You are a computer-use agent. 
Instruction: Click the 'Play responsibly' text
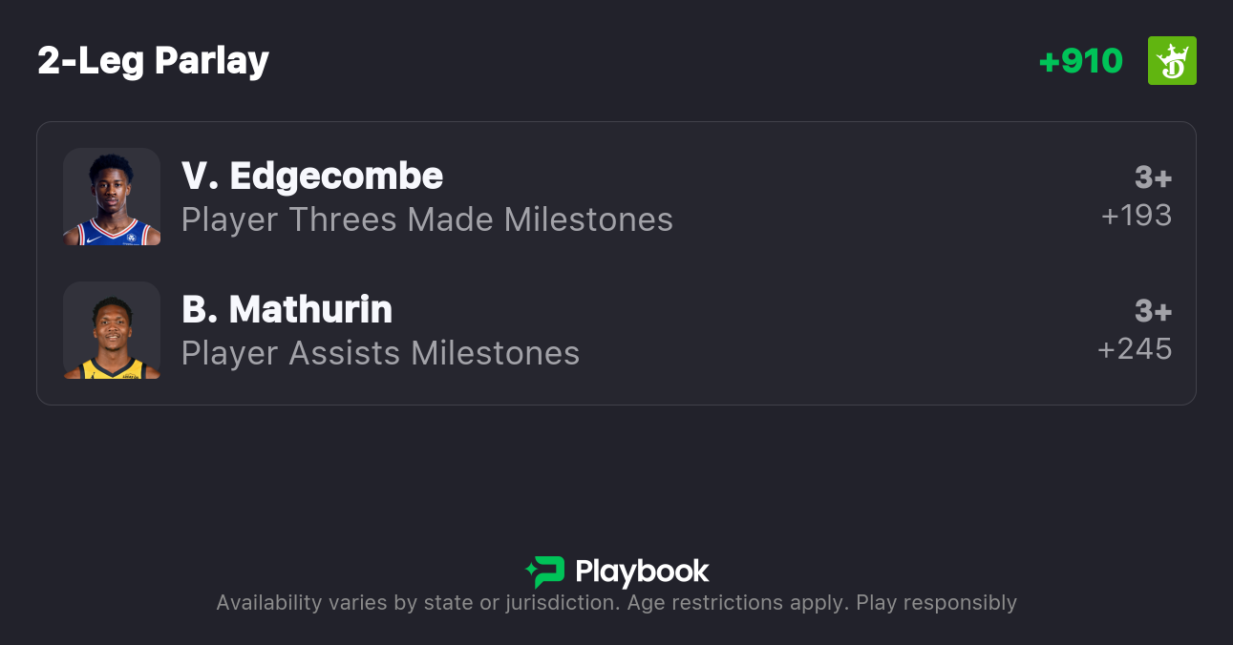click(936, 603)
